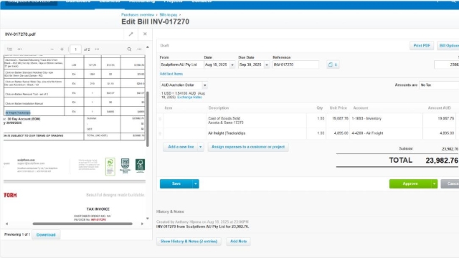
Task: Open the ellipsis menu beside the sidebar toggle
Action: (19, 49)
